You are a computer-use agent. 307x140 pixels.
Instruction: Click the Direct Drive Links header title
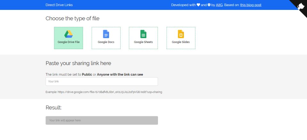[59, 5]
